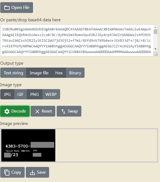Choose JPG image type
This screenshot has height=182, width=160.
(7, 94)
